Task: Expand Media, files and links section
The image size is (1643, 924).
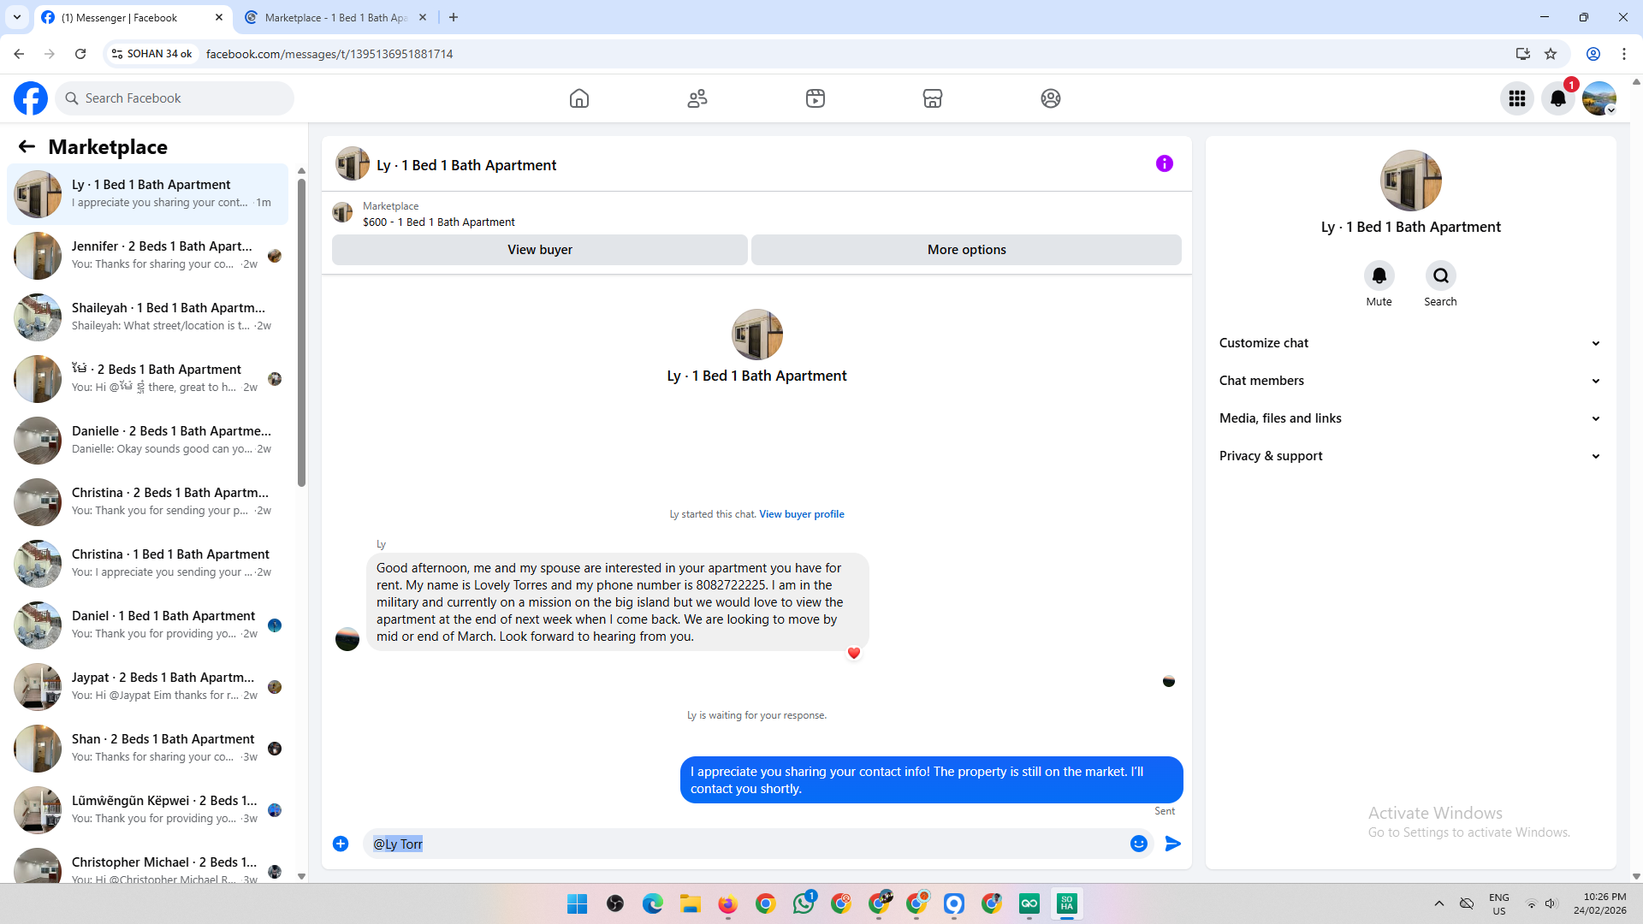Action: (1409, 418)
